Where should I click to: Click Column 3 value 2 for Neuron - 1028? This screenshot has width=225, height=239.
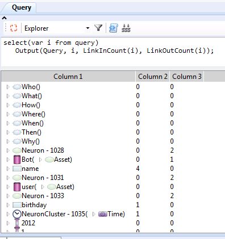172,150
